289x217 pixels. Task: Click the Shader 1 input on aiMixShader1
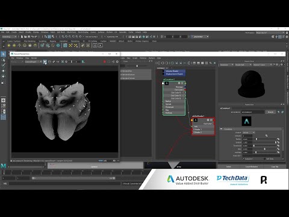(x=192, y=130)
